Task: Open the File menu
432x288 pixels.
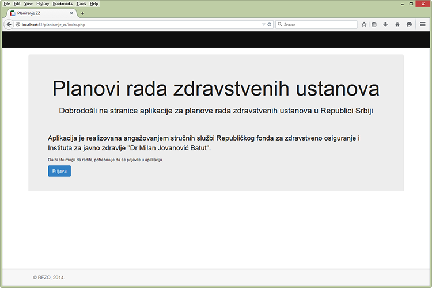Action: 7,3
